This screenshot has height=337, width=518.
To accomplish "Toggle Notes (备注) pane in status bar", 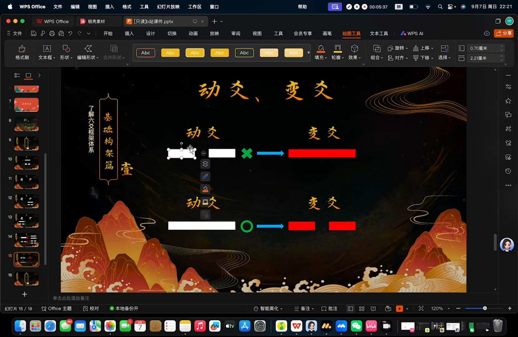I will tap(304, 309).
